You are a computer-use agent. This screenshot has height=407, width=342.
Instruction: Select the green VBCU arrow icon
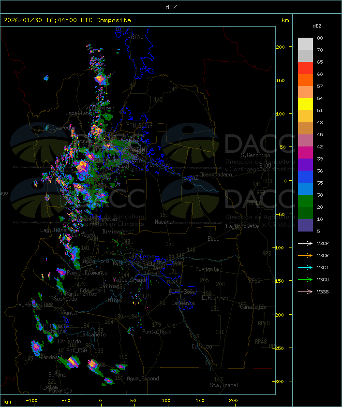(x=306, y=279)
